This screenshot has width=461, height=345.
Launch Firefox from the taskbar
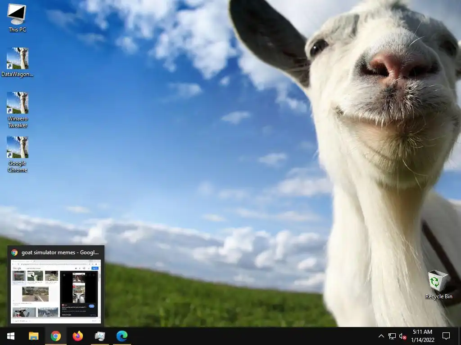click(77, 336)
